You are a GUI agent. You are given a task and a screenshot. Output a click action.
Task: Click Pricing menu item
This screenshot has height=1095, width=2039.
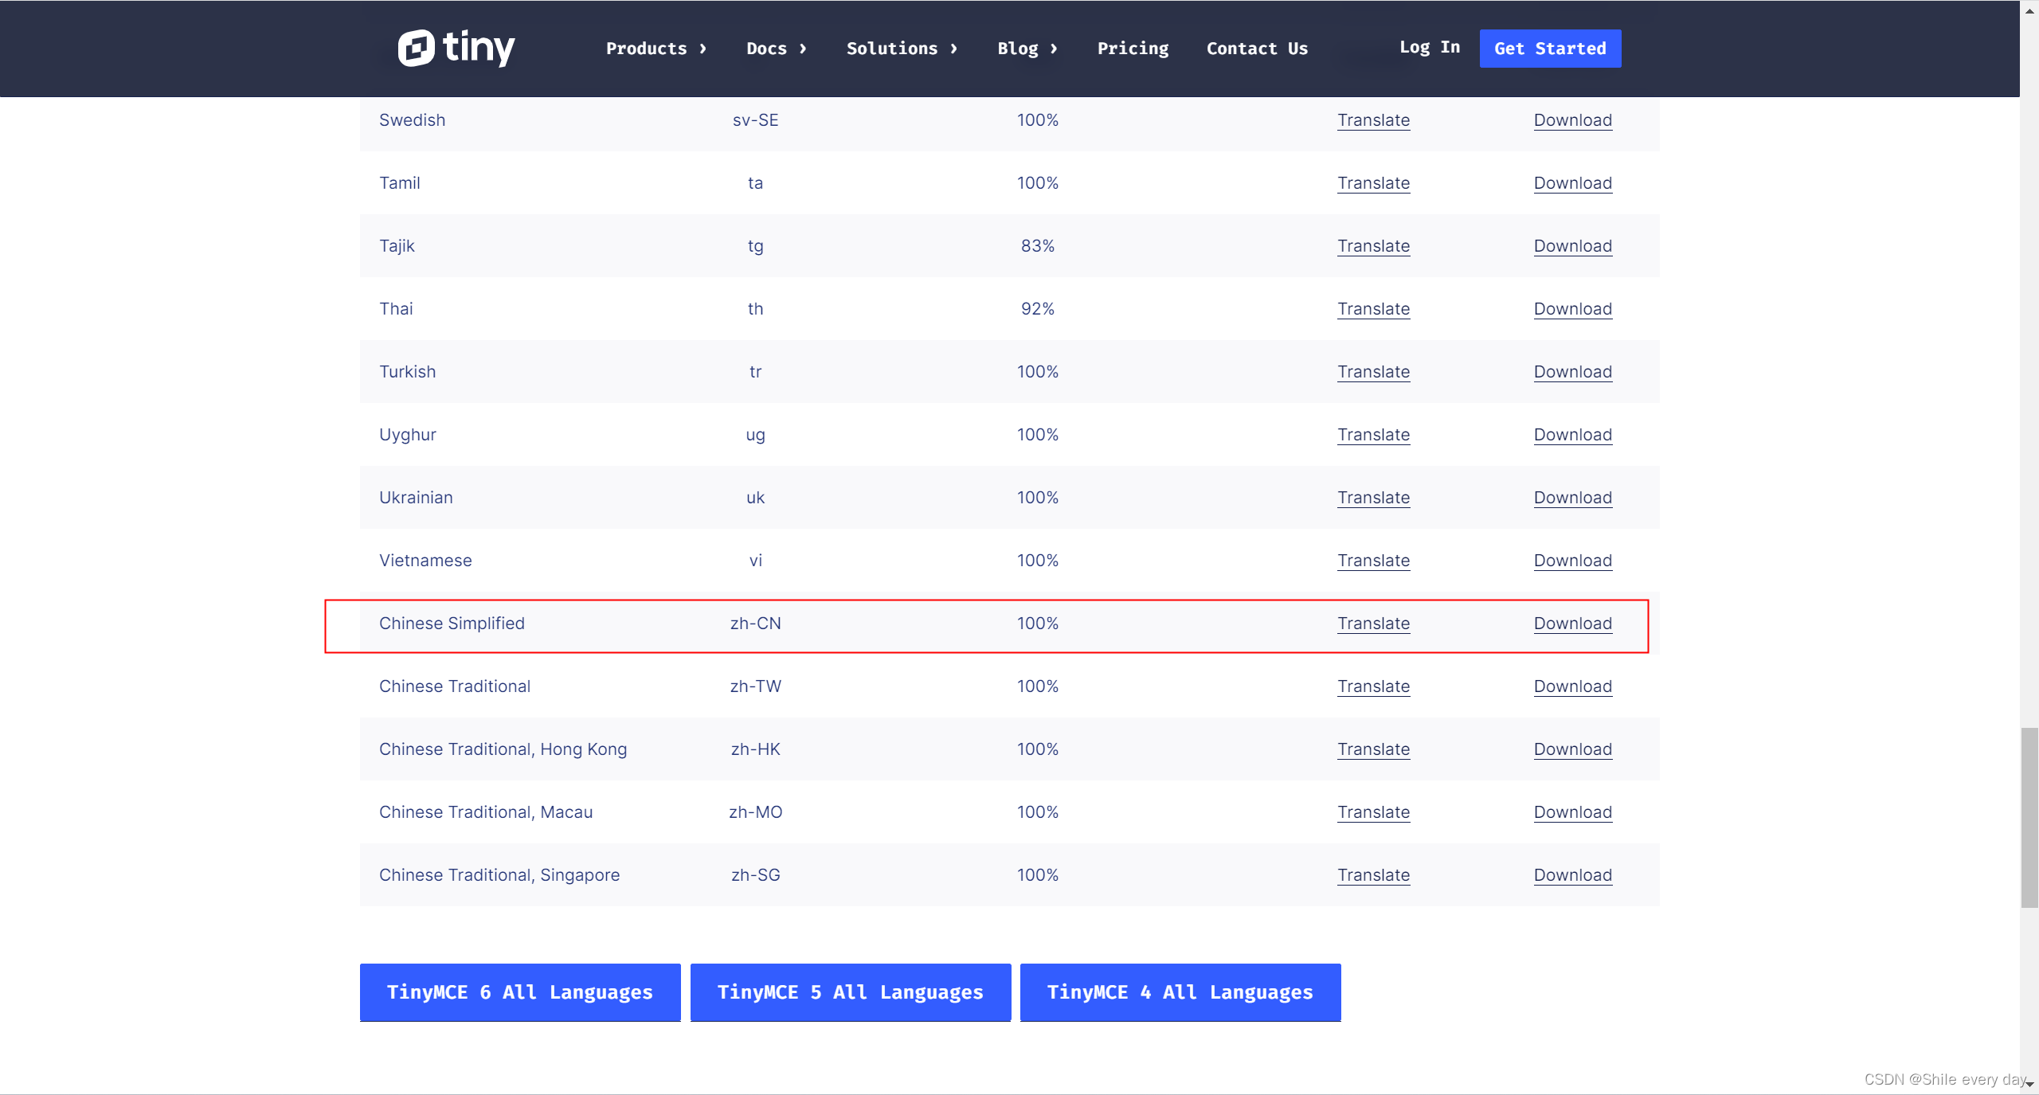point(1133,49)
